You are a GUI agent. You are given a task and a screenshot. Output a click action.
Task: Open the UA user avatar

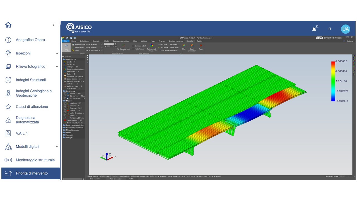pos(345,29)
